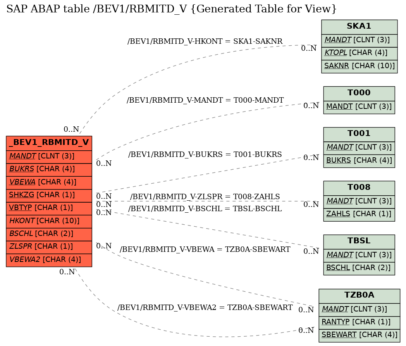Select KTOPL [CHAR (4)] in SKA1
This screenshot has height=346, width=406.
point(360,53)
